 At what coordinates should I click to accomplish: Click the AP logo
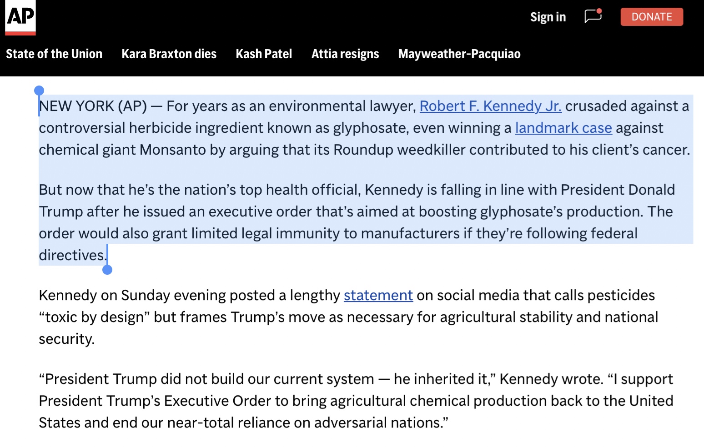coord(20,17)
